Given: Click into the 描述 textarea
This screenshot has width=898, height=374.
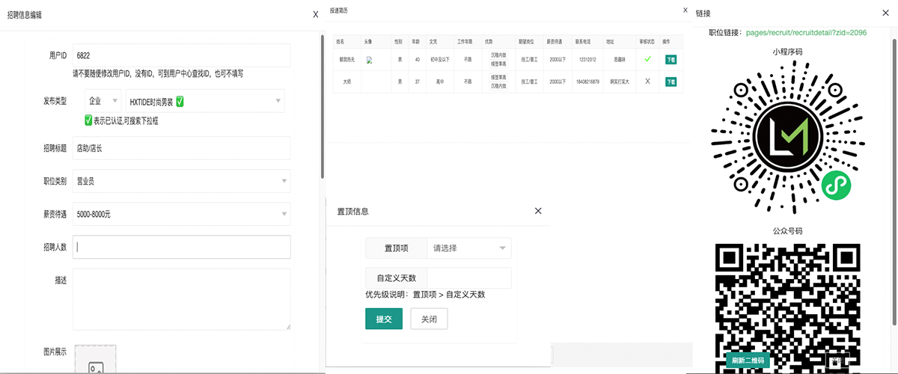Looking at the screenshot, I should click(x=181, y=299).
